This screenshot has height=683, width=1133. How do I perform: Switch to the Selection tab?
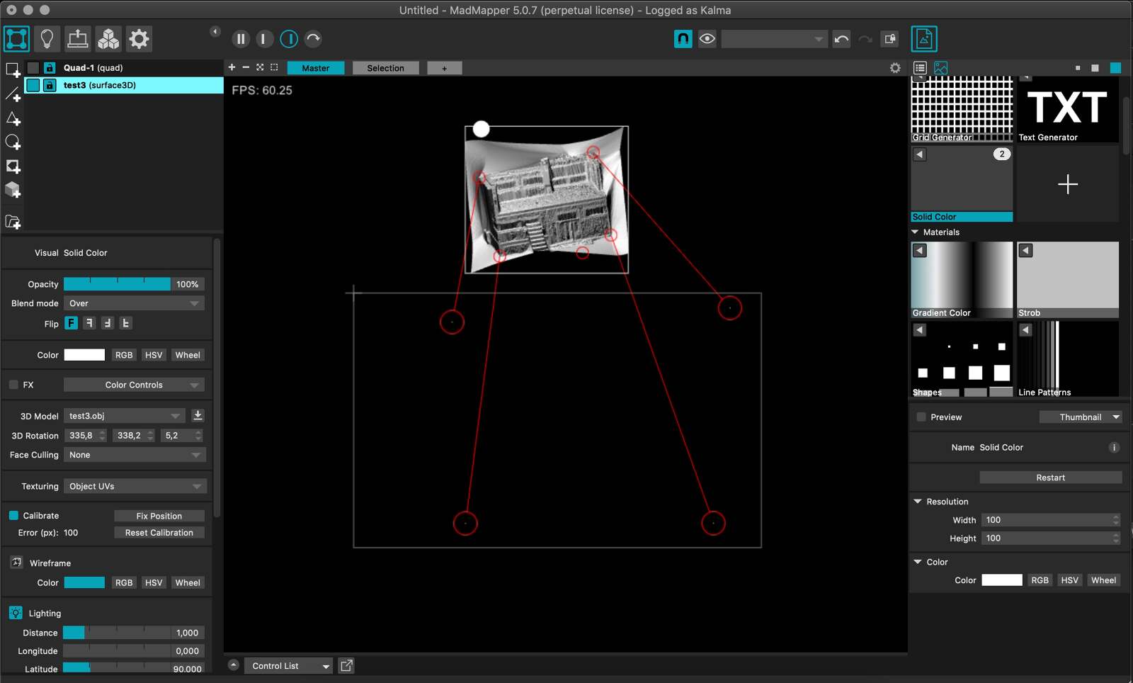385,67
